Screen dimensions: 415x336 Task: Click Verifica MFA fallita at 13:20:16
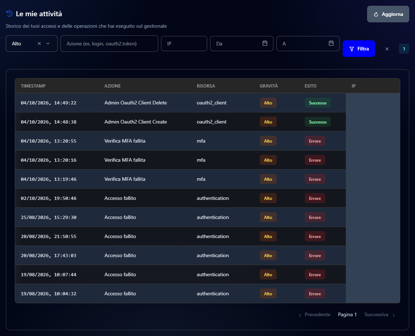click(125, 160)
